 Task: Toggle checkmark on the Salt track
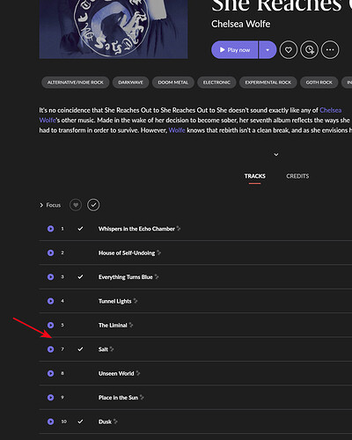pos(80,349)
